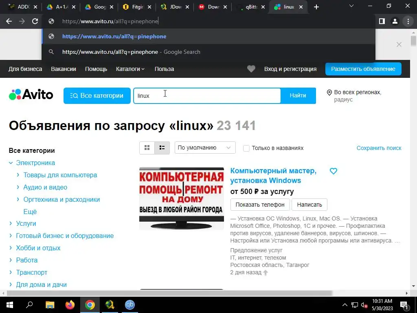The width and height of the screenshot is (417, 313).
Task: Open qBittorrent from the taskbar
Action: point(130,305)
